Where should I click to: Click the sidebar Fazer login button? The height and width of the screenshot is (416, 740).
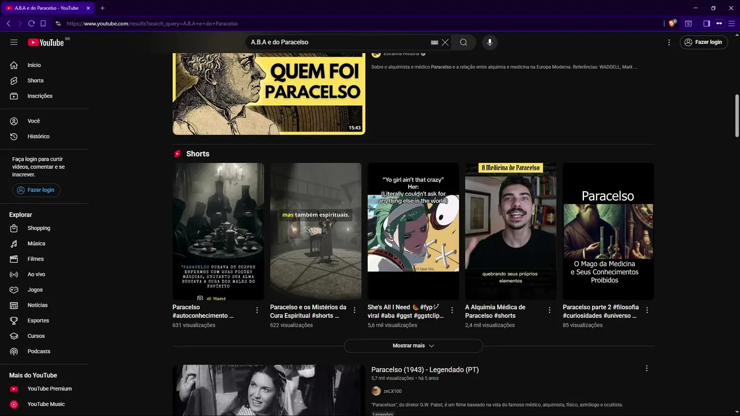coord(36,190)
